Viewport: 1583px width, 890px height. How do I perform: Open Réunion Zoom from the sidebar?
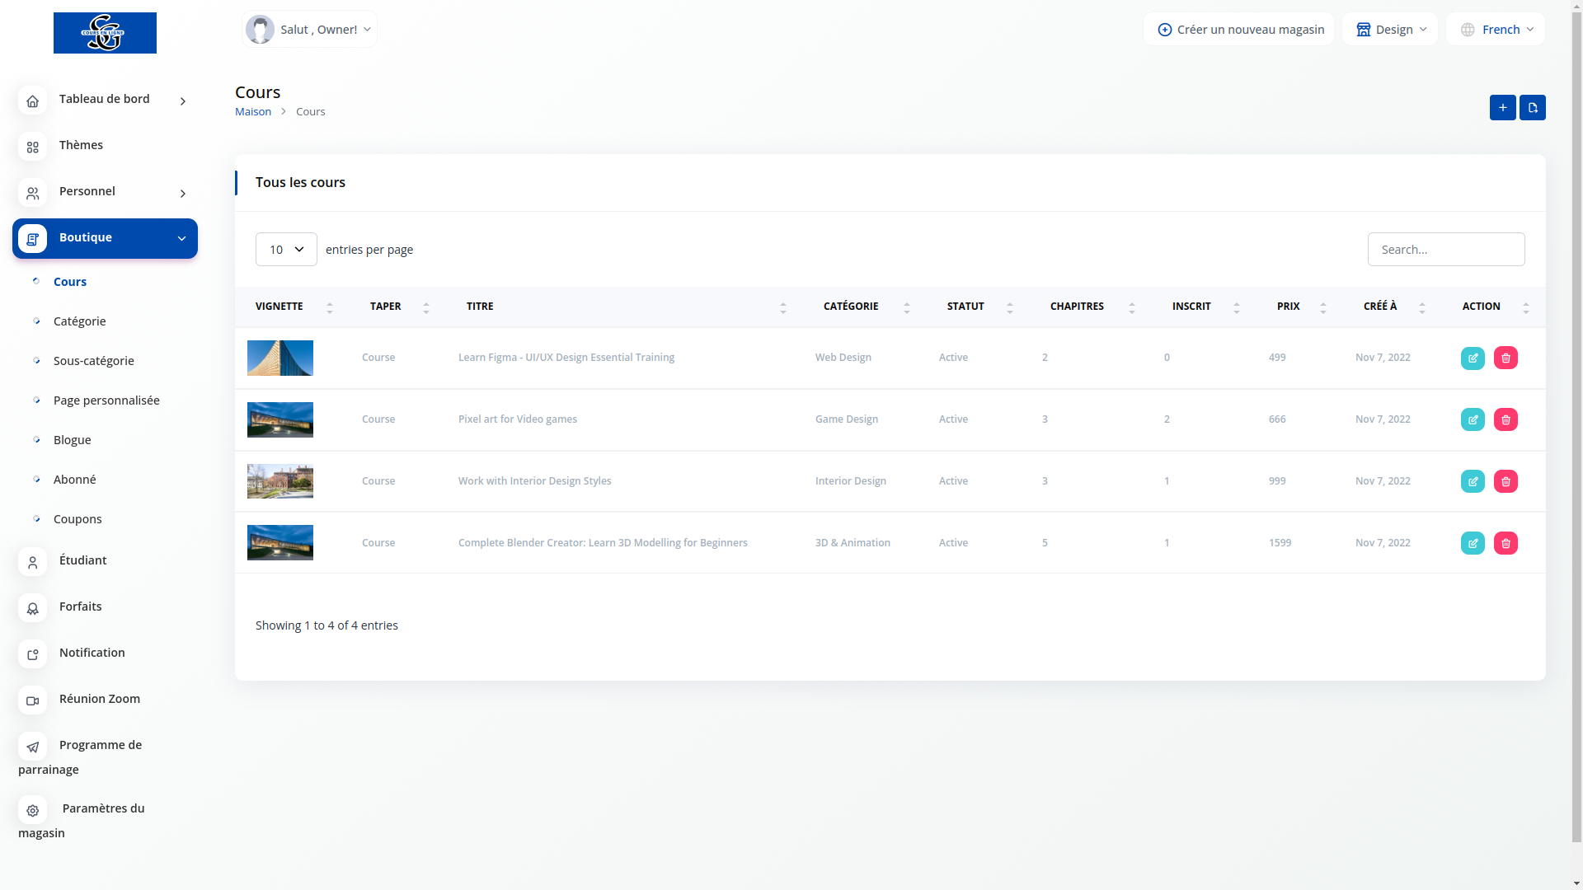pos(99,700)
